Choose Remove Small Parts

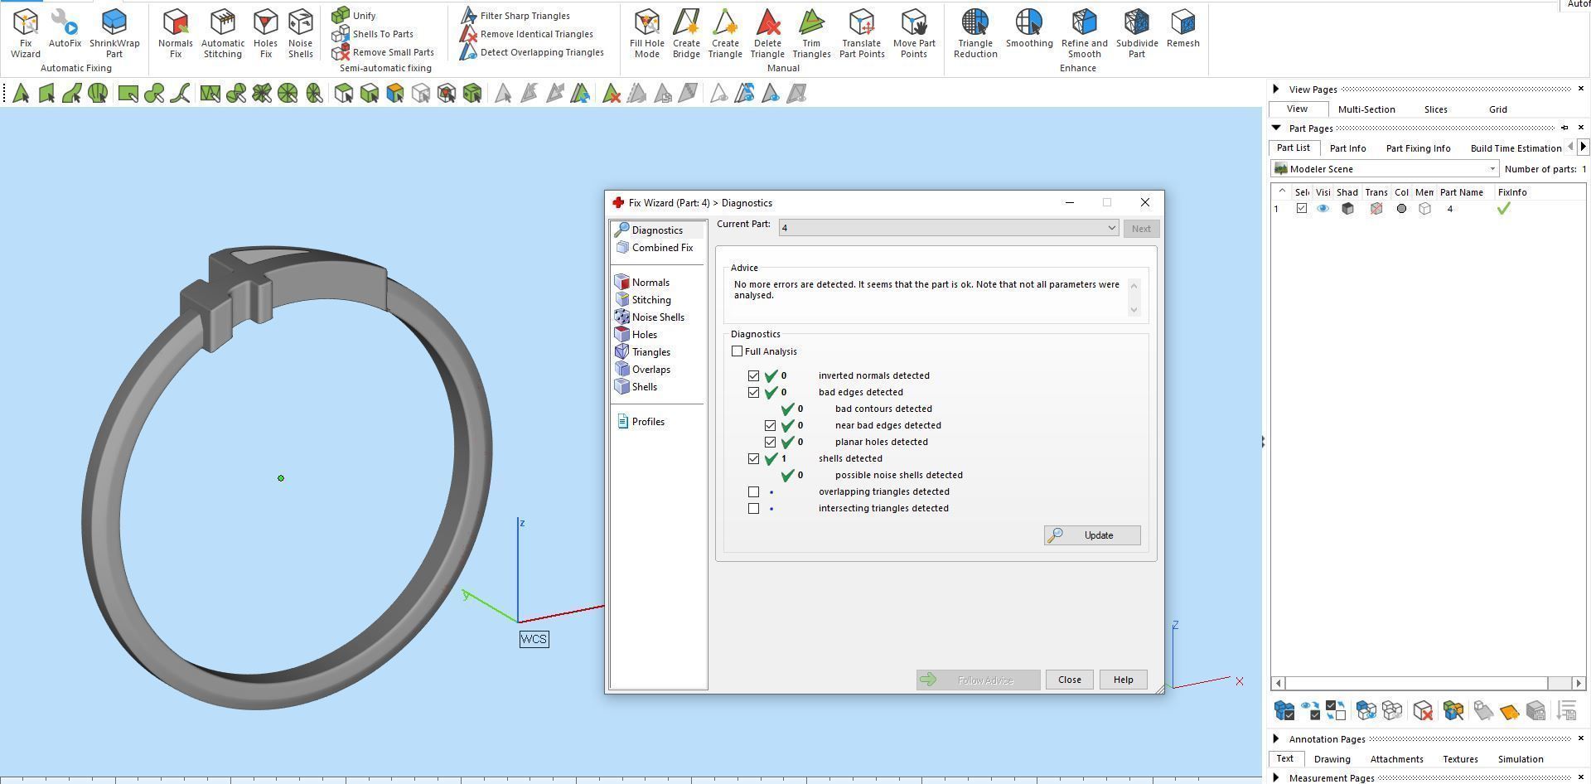point(383,52)
